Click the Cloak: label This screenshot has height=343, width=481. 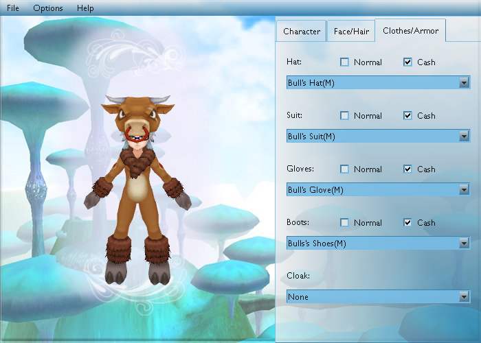[298, 275]
